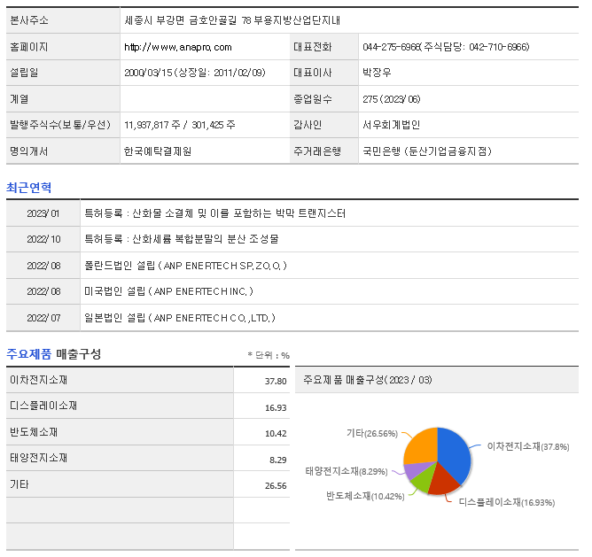Click the 태양전지소재 table row label
The image size is (592, 557).
38,458
